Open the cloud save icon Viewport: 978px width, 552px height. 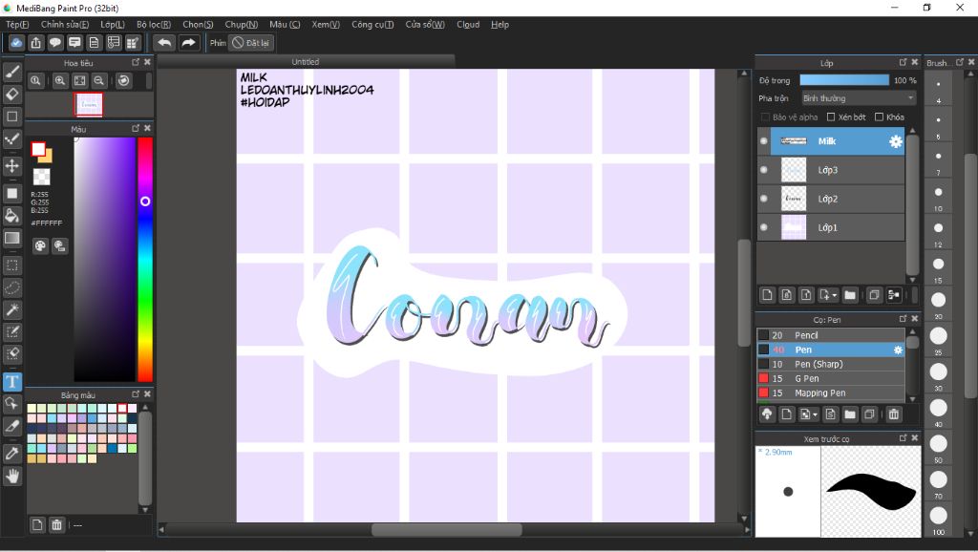[16, 42]
